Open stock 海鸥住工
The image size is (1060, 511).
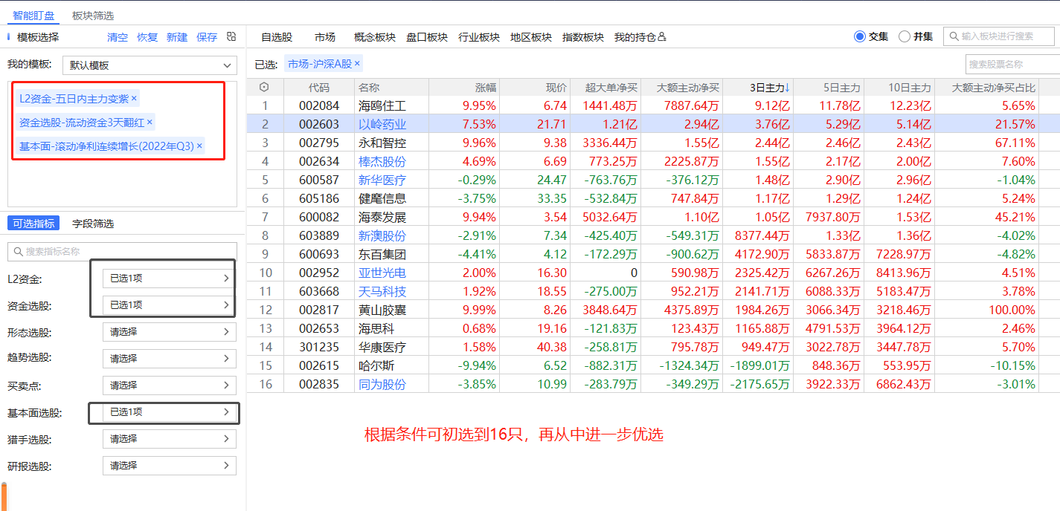click(382, 105)
